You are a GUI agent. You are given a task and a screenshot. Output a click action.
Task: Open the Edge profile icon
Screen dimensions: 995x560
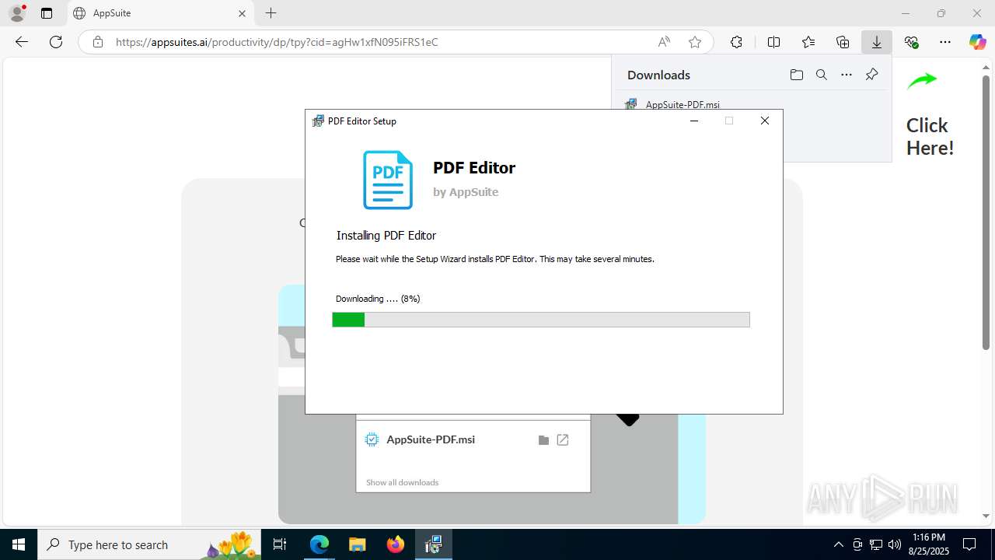click(x=17, y=13)
